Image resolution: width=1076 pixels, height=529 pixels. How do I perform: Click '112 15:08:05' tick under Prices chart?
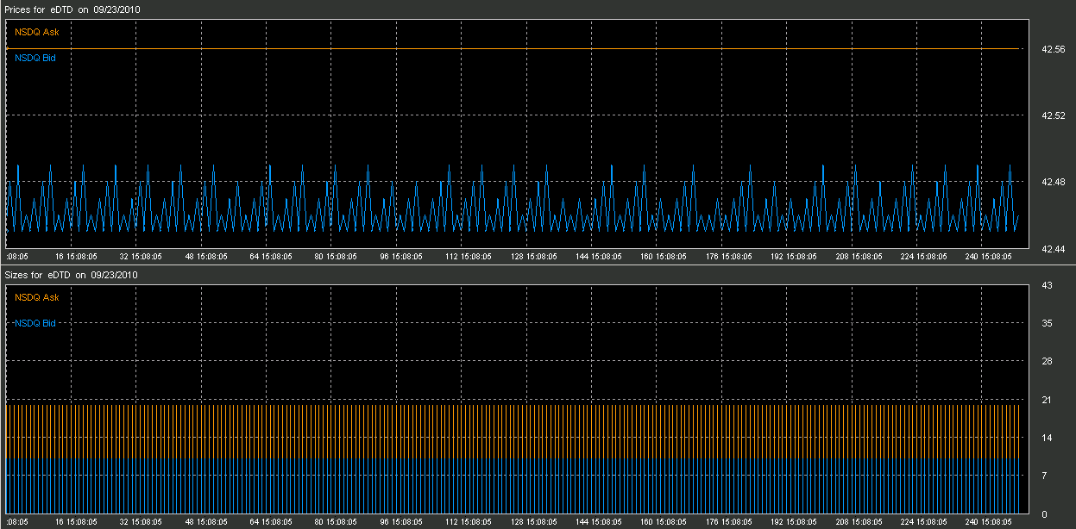click(x=469, y=257)
